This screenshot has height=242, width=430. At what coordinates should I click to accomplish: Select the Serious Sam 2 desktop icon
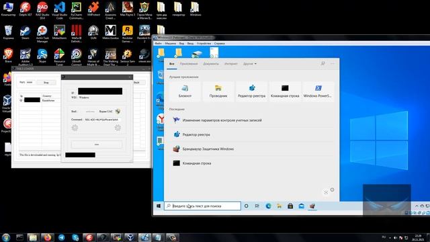128,57
